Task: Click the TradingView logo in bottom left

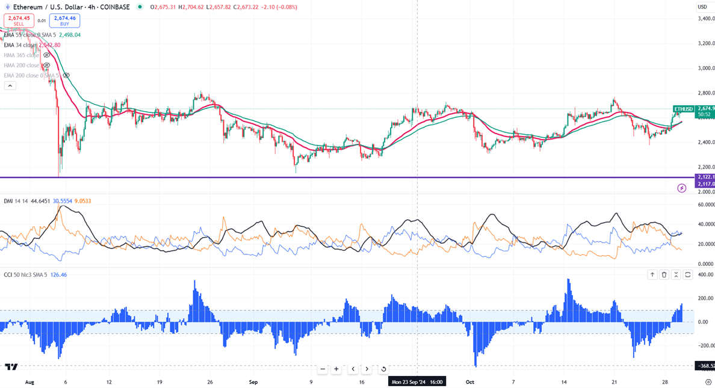Action: [11, 366]
